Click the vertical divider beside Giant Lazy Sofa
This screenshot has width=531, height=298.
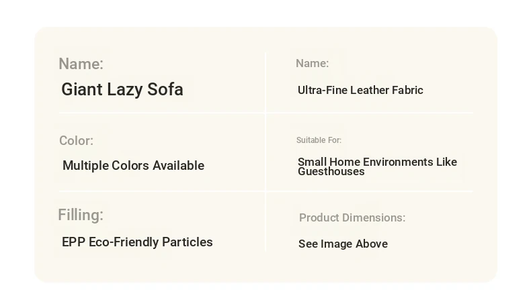(266, 81)
